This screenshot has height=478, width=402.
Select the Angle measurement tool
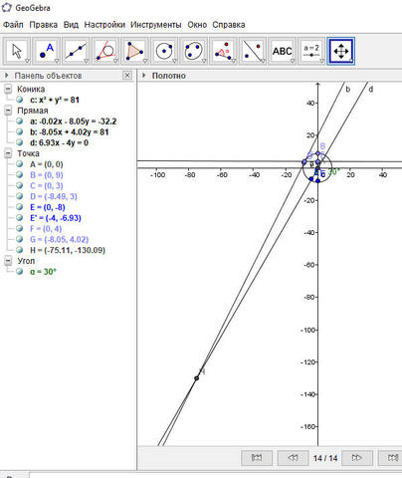click(x=224, y=52)
